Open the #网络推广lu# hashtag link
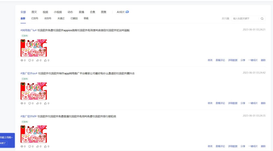 coord(29,30)
